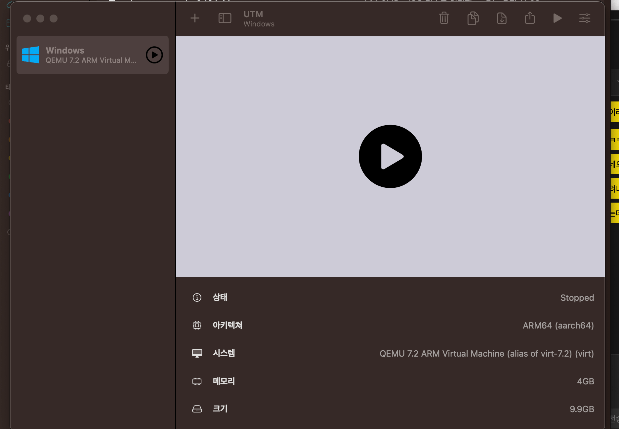Export the Windows VM with the download icon

point(502,18)
